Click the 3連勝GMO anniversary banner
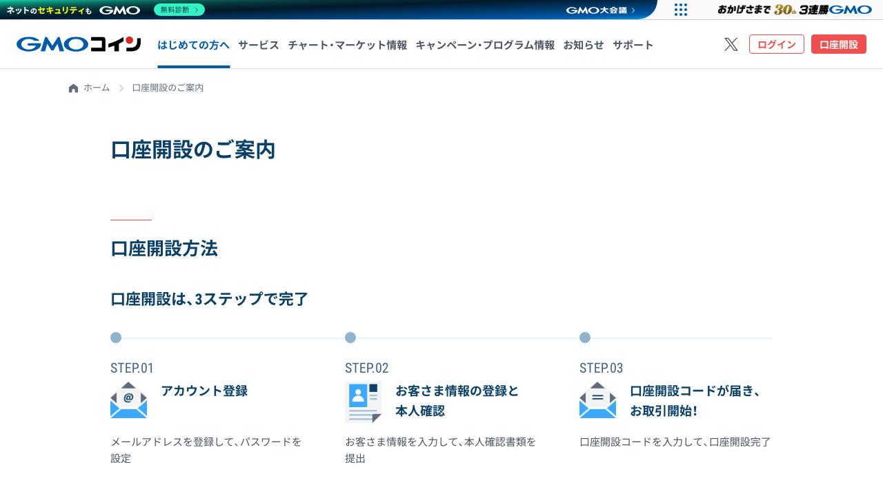The width and height of the screenshot is (883, 496). [x=793, y=10]
